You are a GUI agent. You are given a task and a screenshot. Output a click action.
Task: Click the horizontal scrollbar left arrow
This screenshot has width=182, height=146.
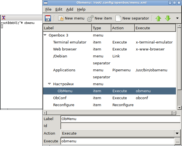click(x=45, y=113)
